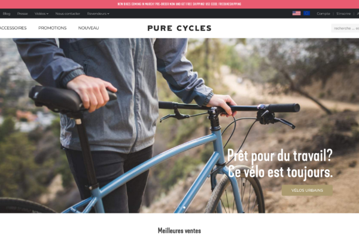Click the hero photo of blue bike
Screen dimensions: 359x239
[x=180, y=125]
